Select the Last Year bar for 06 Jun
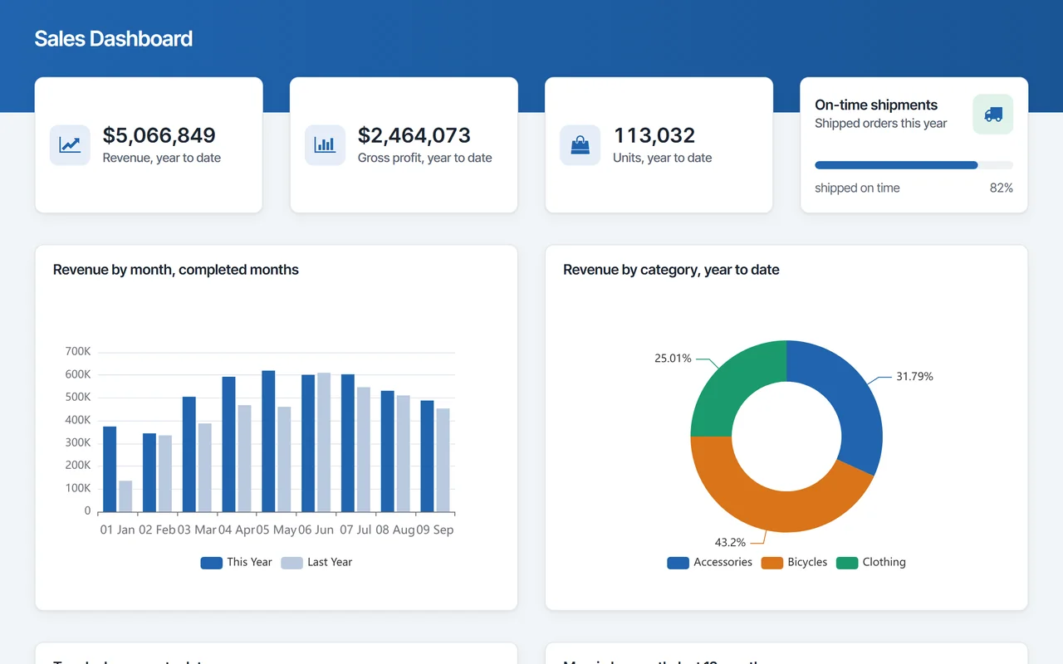Viewport: 1063px width, 664px height. [x=324, y=442]
